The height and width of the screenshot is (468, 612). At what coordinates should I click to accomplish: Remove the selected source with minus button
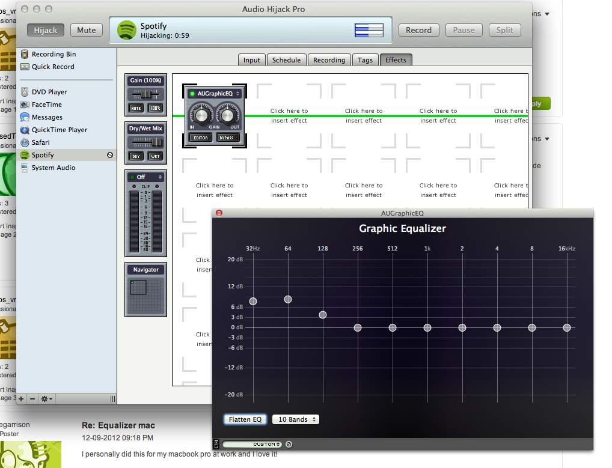point(32,398)
